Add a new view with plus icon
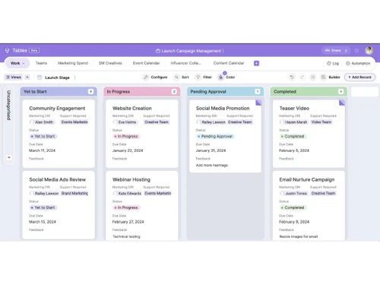The height and width of the screenshot is (285, 380). (x=27, y=77)
